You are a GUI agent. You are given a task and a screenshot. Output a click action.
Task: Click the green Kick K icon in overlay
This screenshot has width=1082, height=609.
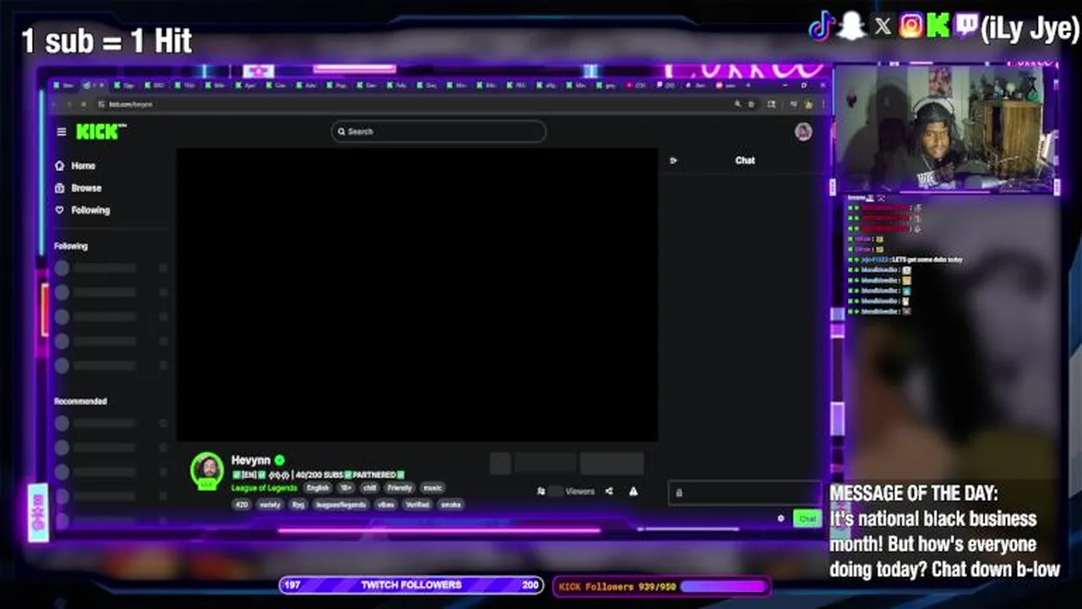938,27
